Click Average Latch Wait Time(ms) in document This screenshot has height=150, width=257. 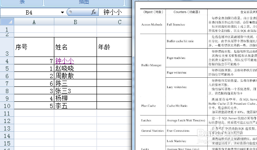[186, 120]
